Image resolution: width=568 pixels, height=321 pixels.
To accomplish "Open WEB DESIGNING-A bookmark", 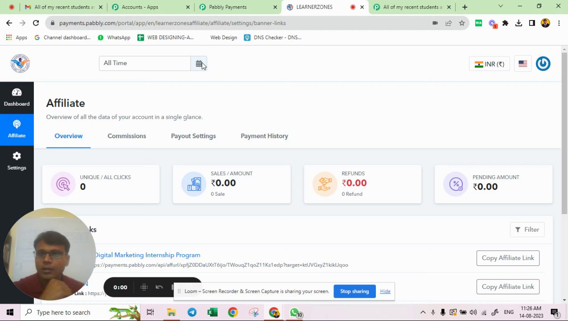I will point(165,37).
